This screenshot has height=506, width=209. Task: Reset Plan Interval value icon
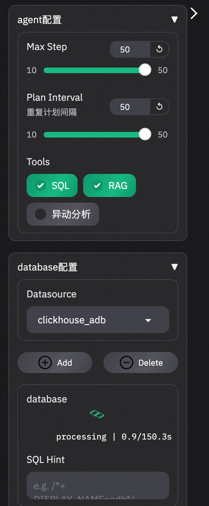click(159, 107)
